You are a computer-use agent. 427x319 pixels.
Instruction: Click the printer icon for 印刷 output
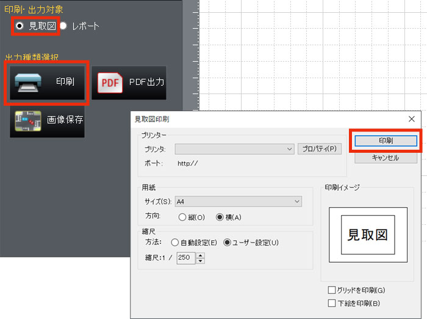(x=28, y=82)
